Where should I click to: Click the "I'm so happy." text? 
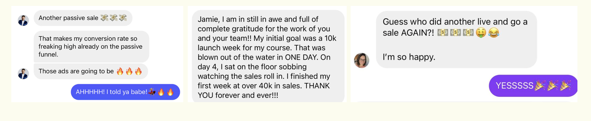pos(409,57)
